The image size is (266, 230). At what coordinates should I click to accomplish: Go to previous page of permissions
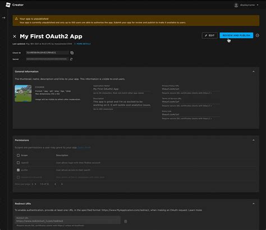(x=55, y=184)
